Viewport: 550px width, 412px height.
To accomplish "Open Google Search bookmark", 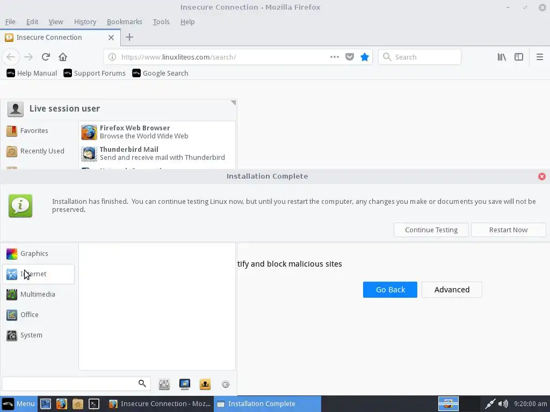I will (x=160, y=73).
